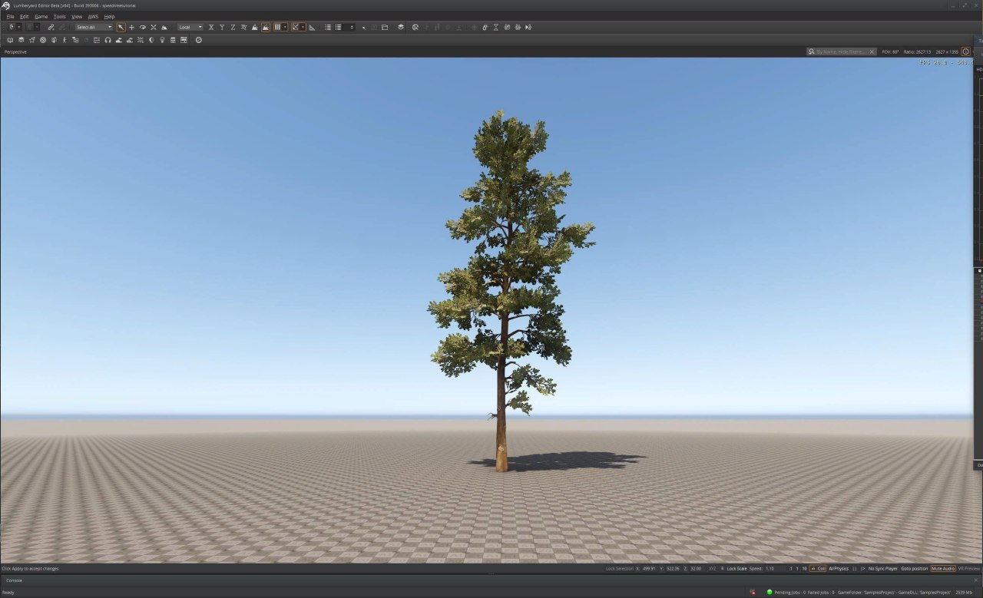Click the viewport search filter field
The image size is (983, 598).
point(840,51)
